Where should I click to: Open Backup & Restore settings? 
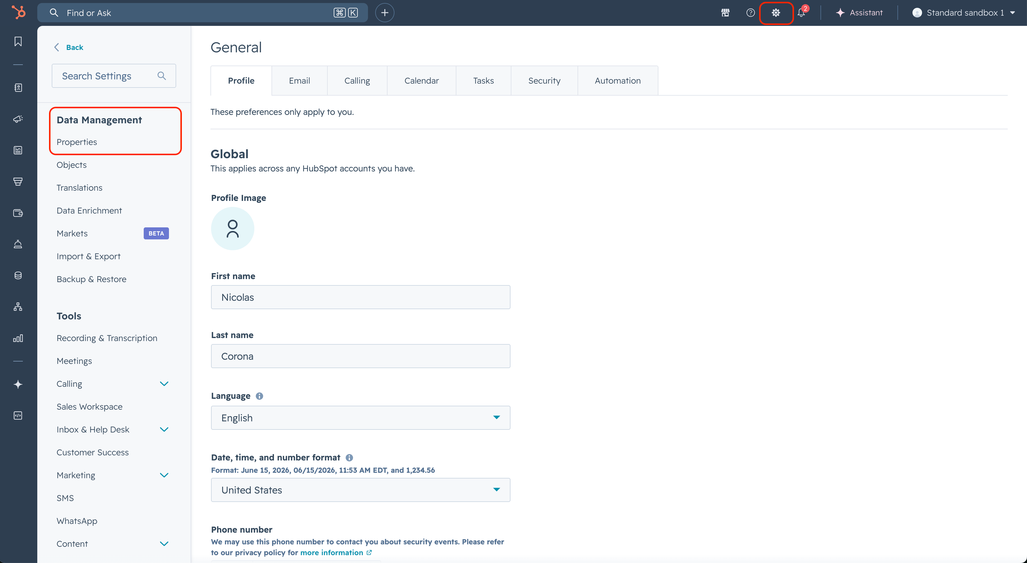tap(91, 279)
